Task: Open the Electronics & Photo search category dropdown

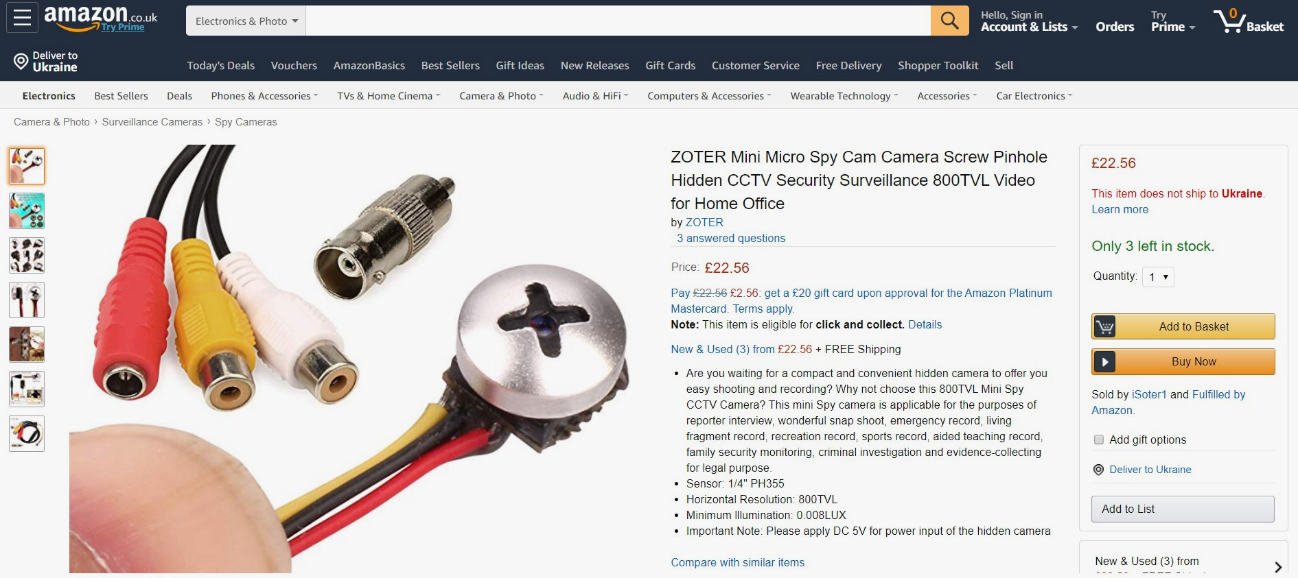Action: point(246,21)
